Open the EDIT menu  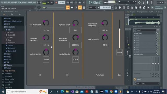click(5, 2)
